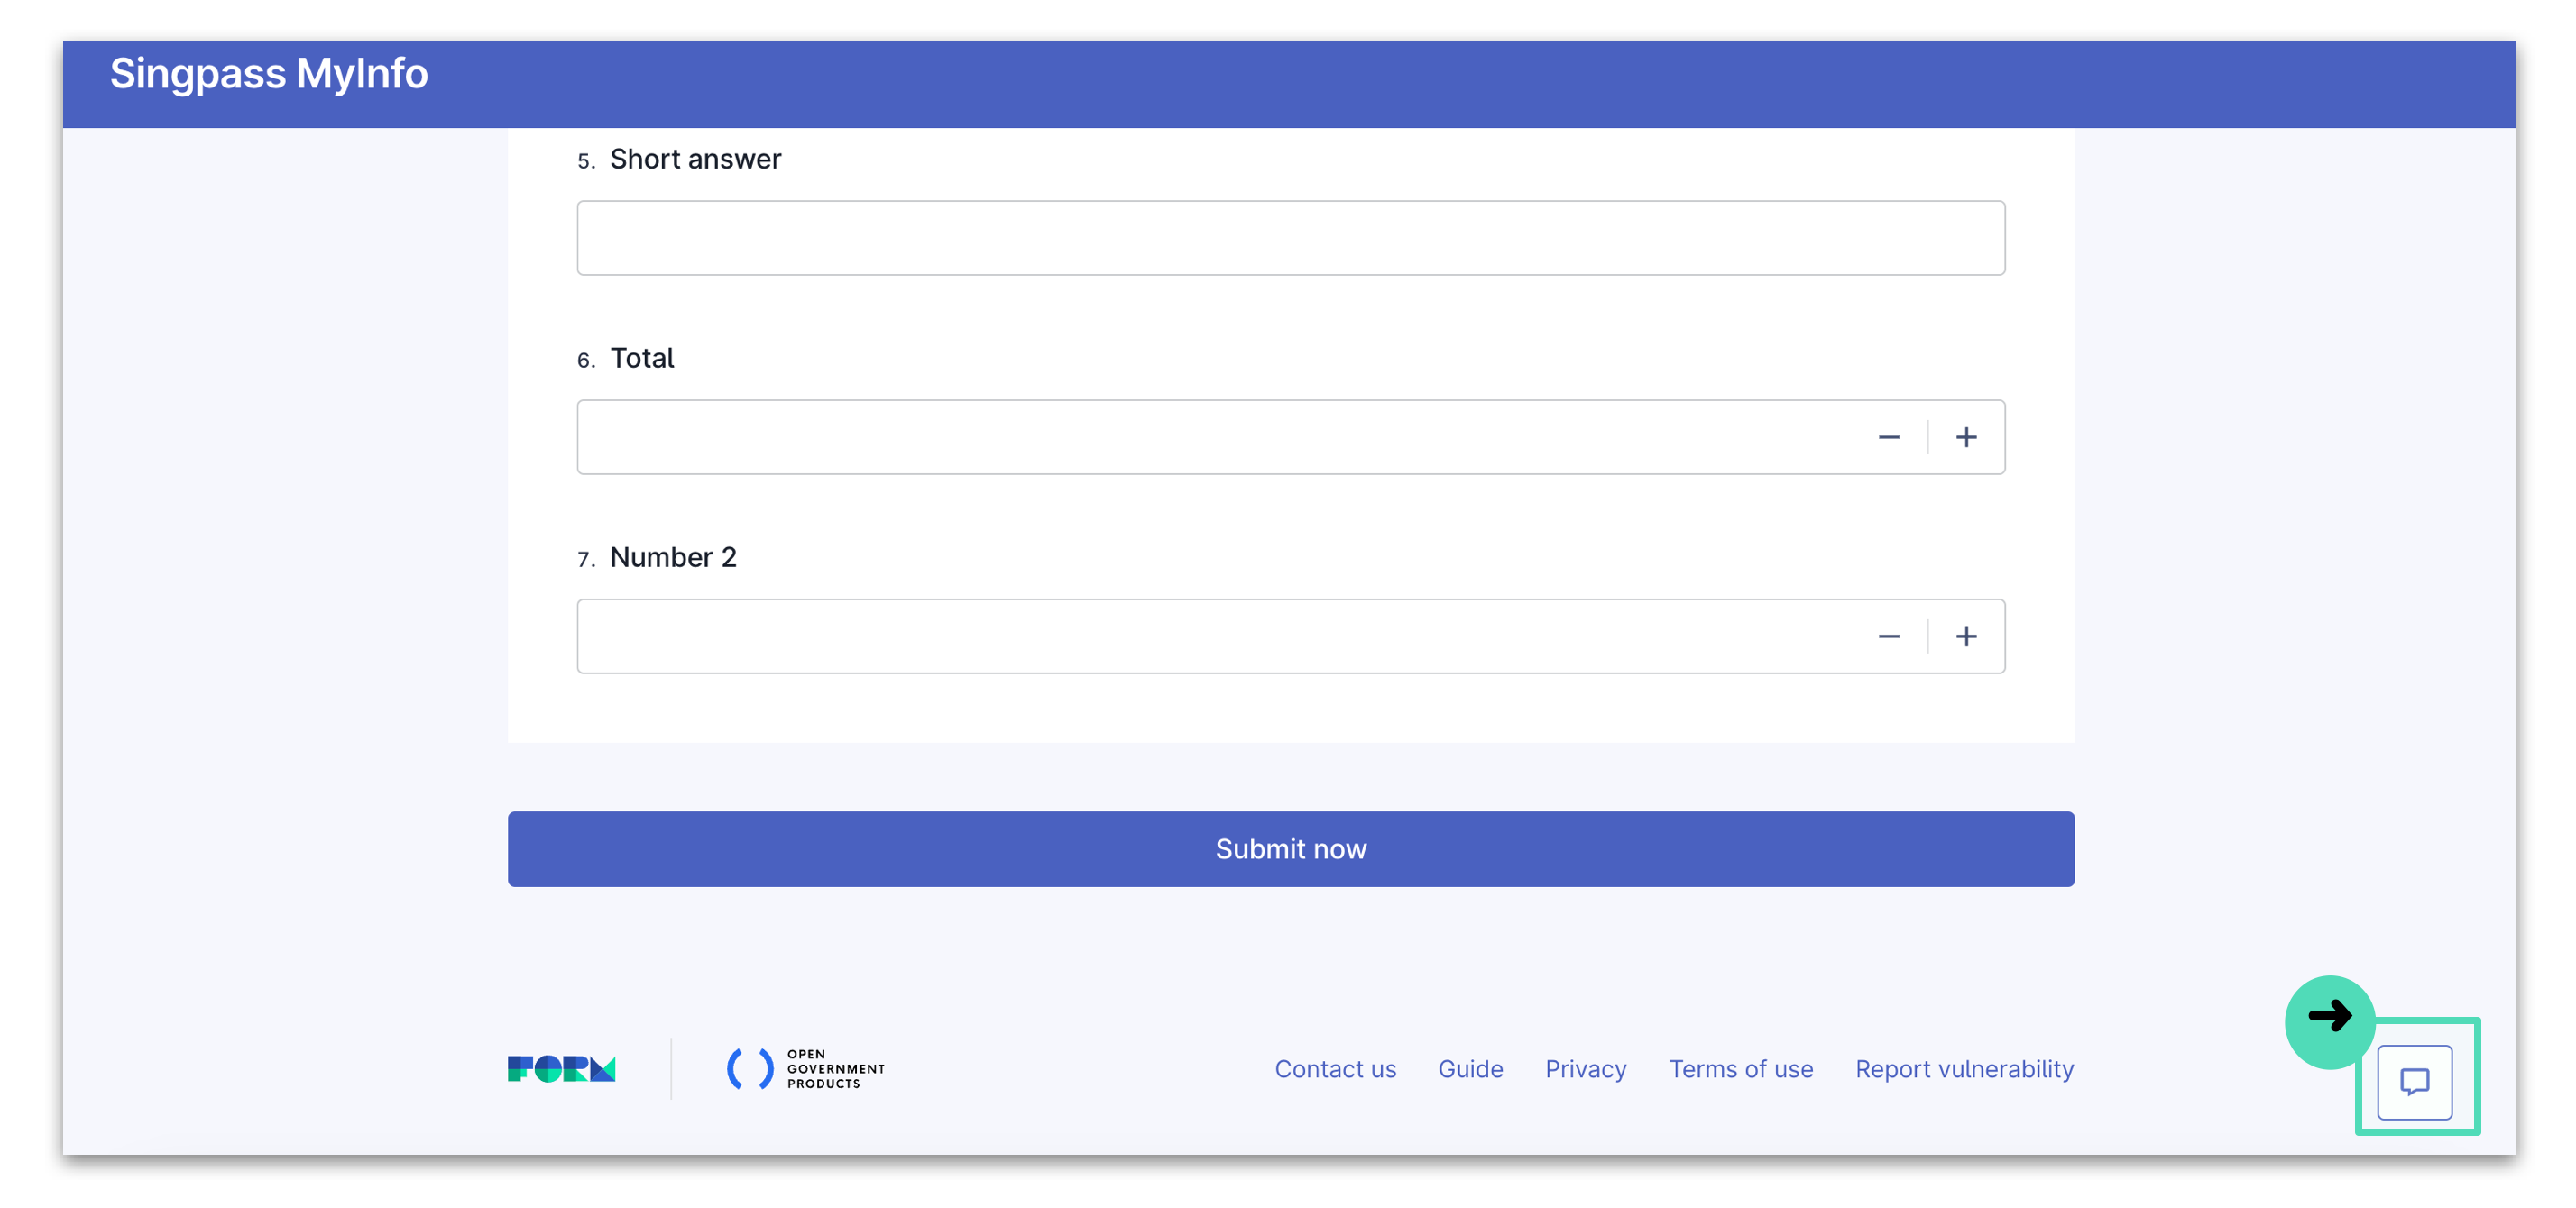Decrease Number 2 with the minus icon
This screenshot has width=2576, height=1208.
click(1890, 636)
